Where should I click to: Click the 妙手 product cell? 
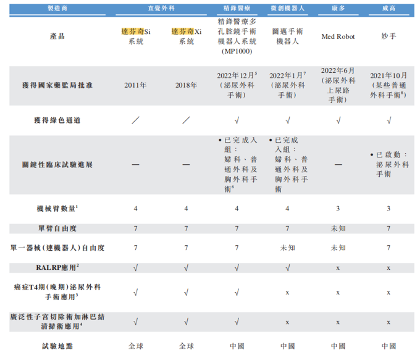pos(388,36)
